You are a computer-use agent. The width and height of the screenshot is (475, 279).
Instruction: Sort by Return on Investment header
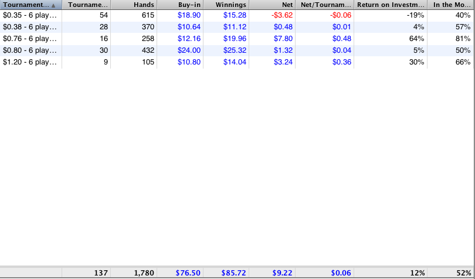click(392, 5)
